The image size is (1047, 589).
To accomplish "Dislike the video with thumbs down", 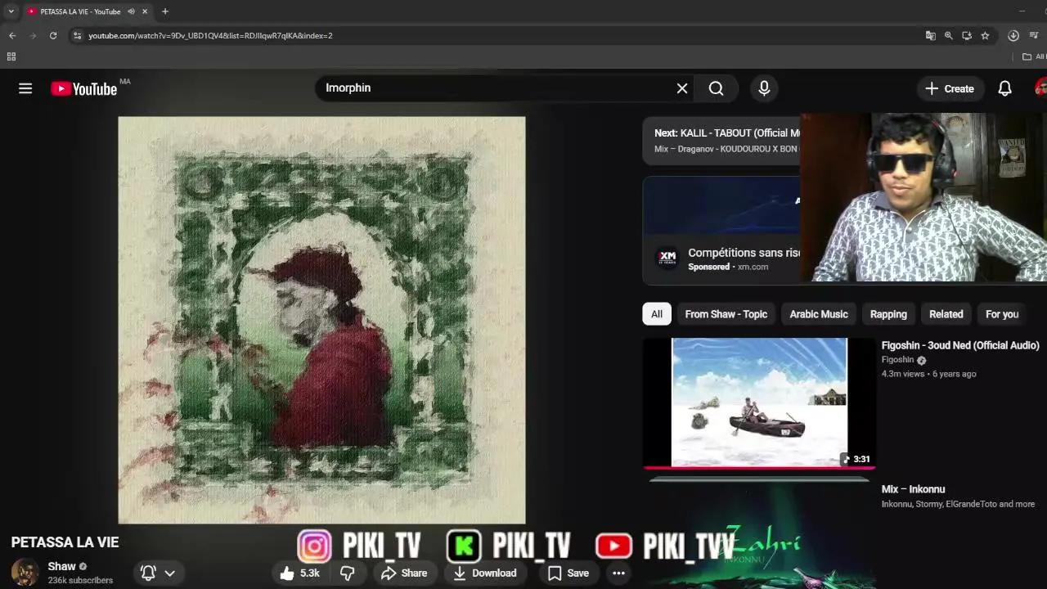I will [348, 573].
